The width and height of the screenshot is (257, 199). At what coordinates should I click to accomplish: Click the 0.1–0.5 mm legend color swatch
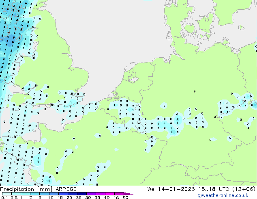pos(7,194)
